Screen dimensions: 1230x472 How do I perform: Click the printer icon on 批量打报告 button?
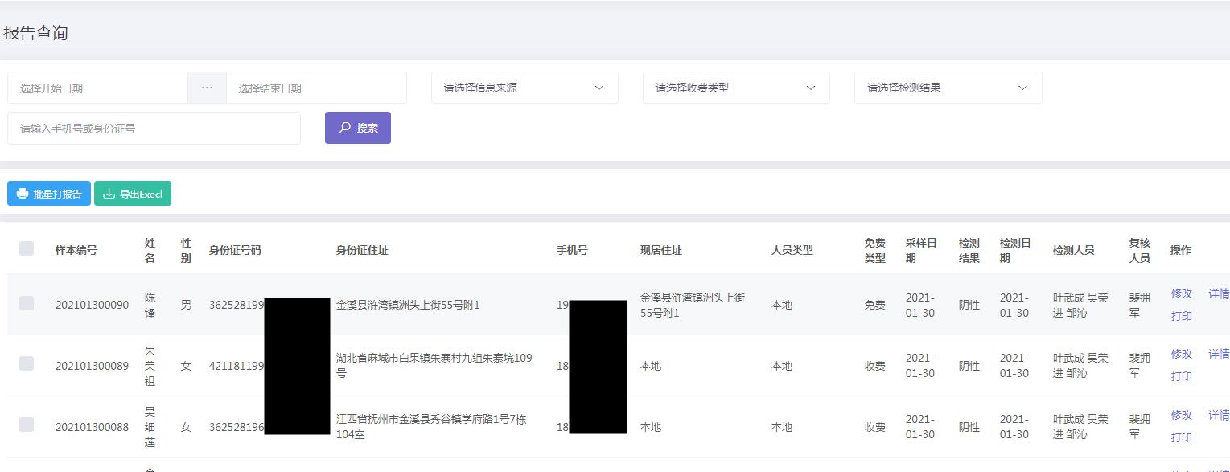pos(22,193)
